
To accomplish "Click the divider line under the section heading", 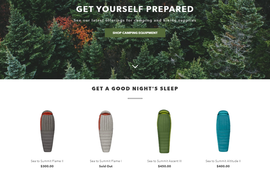I will pyautogui.click(x=135, y=98).
